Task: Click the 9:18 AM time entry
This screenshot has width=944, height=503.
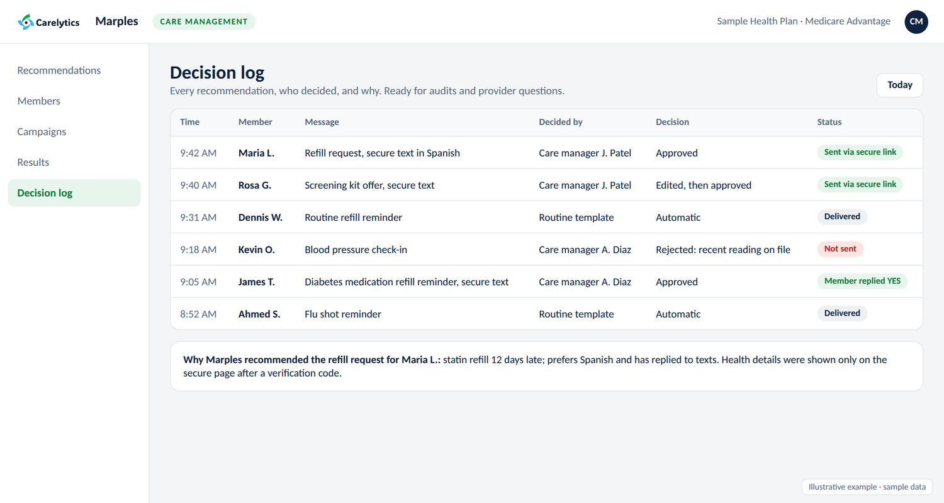Action: coord(198,250)
